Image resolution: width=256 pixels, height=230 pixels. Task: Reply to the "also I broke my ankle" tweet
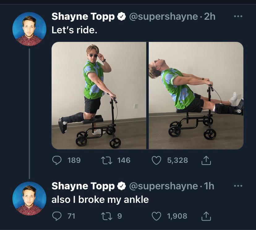[56, 216]
